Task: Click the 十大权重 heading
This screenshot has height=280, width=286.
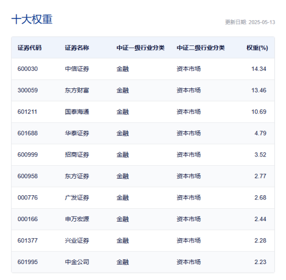Action: tap(32, 19)
